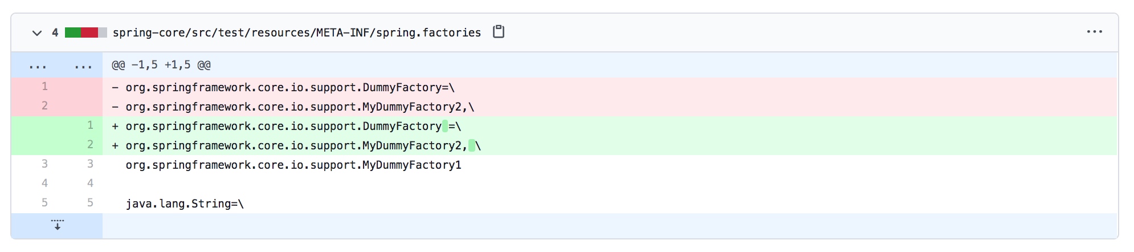Viewport: 1134px width, 252px height.
Task: Click the unchanged MyDummyFactory1 code line
Action: click(293, 165)
